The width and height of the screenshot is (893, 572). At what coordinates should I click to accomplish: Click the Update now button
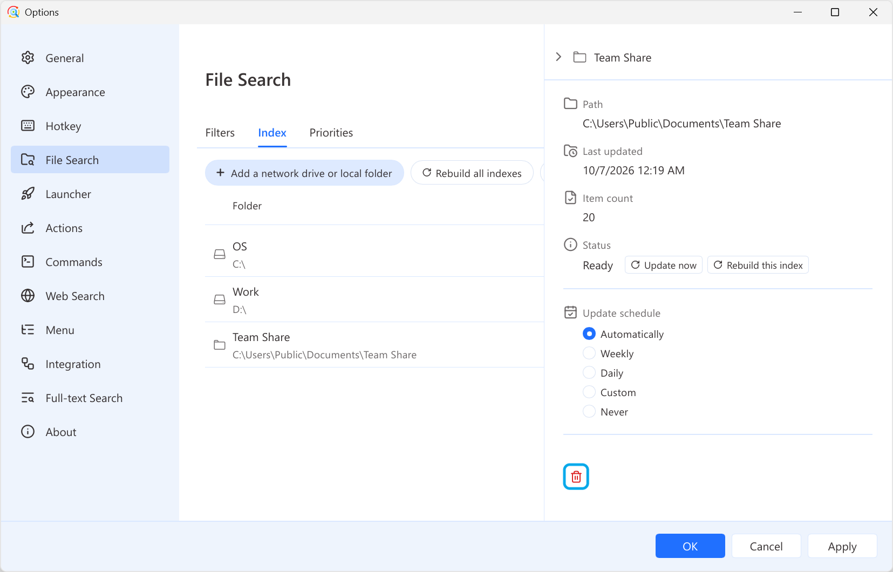pyautogui.click(x=664, y=265)
